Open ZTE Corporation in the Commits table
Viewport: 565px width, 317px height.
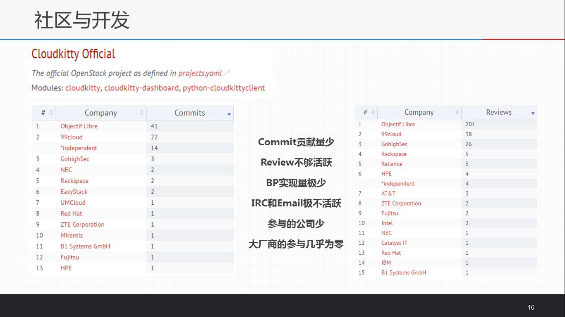(82, 225)
